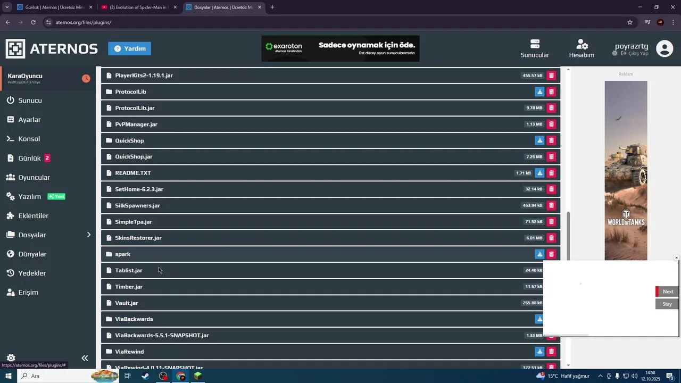This screenshot has height=383, width=681.
Task: Expand the Dosyalar submenu arrow
Action: (x=89, y=235)
